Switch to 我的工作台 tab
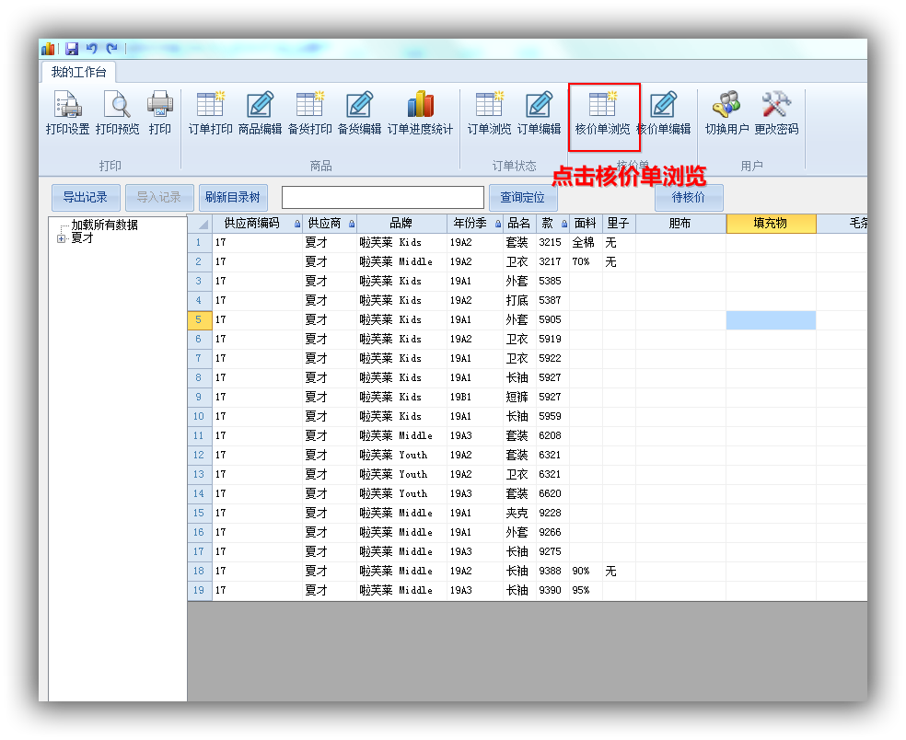 [78, 72]
